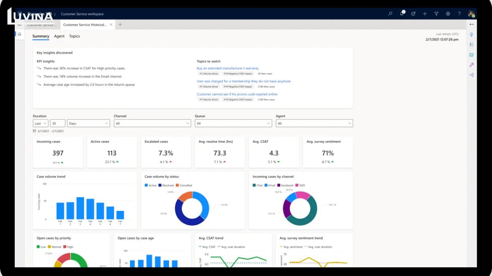Open the settings gear
Image resolution: width=492 pixels, height=276 pixels.
coord(448,14)
